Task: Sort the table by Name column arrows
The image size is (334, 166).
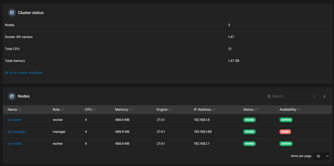Action: coord(20,109)
